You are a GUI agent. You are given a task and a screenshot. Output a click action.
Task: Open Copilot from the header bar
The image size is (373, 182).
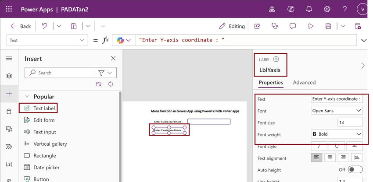(291, 9)
